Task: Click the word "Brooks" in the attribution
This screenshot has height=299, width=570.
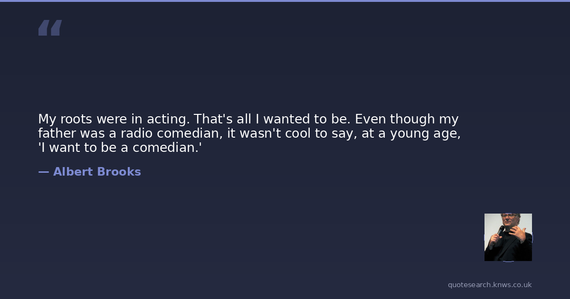Action: (x=119, y=172)
